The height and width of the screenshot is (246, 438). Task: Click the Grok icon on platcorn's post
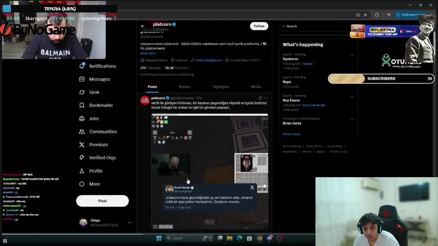point(260,98)
